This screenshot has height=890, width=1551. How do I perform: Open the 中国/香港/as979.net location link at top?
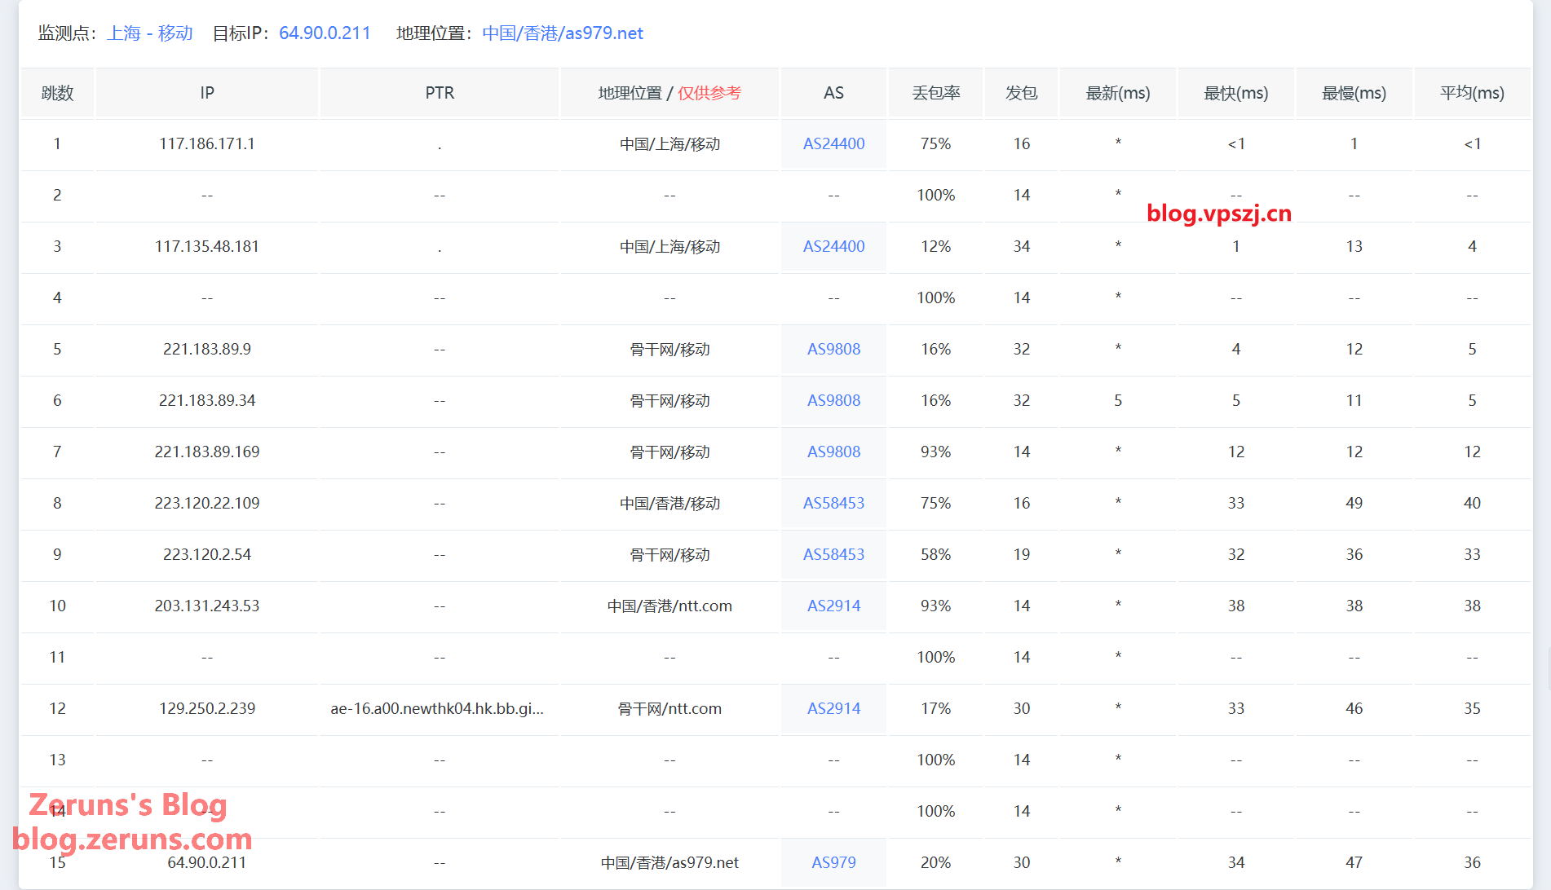point(562,33)
